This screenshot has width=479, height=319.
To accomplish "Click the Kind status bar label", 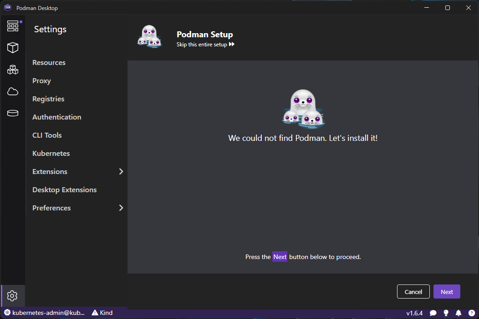I will point(106,313).
